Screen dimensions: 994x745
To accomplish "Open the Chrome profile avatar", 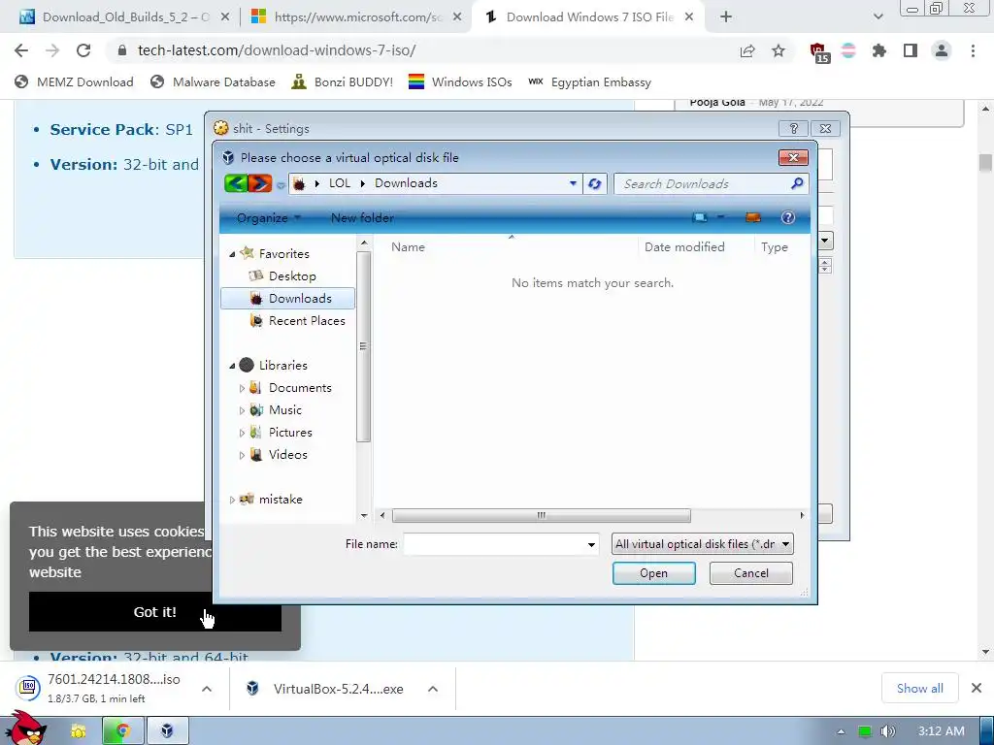I will (x=942, y=50).
